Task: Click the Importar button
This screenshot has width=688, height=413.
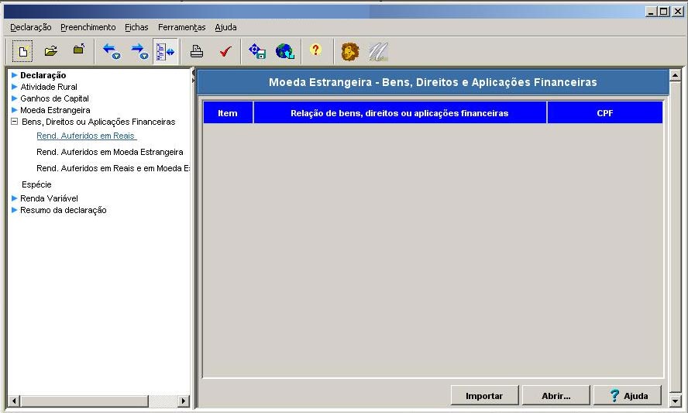Action: click(484, 396)
